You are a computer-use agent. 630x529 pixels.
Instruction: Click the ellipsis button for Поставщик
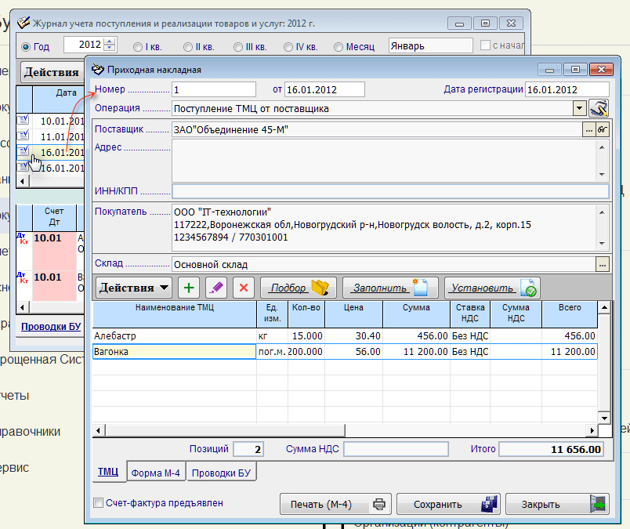tap(588, 130)
